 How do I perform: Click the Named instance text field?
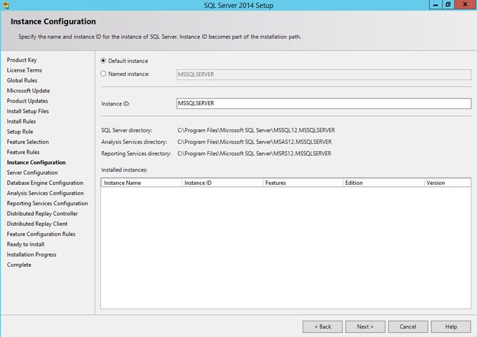tap(324, 74)
